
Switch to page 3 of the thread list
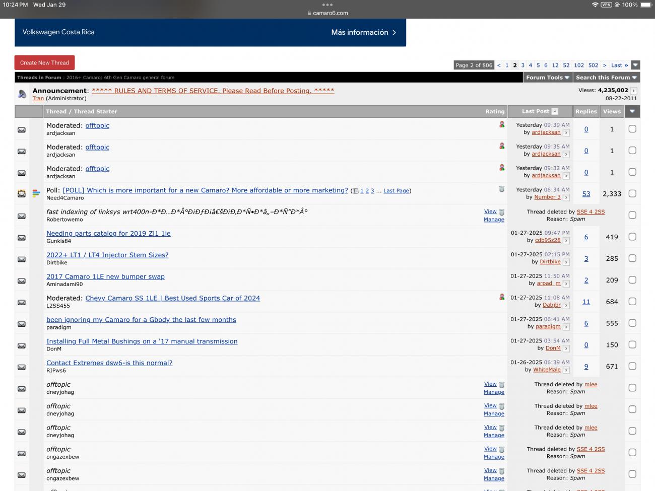[x=522, y=65]
